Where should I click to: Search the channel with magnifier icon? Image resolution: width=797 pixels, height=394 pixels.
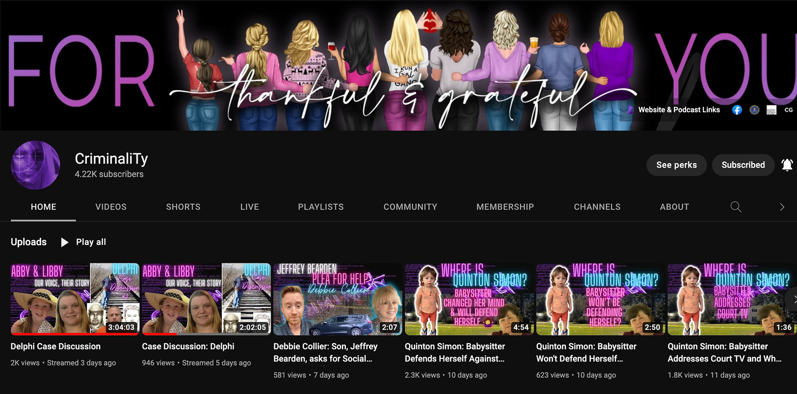(x=736, y=207)
